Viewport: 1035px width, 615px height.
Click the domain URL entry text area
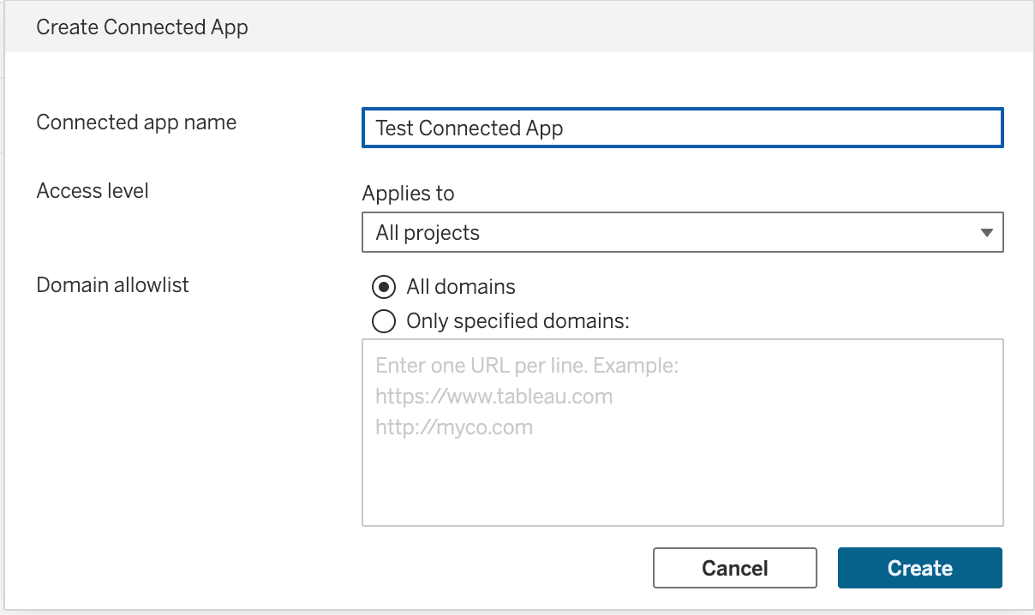tap(682, 433)
